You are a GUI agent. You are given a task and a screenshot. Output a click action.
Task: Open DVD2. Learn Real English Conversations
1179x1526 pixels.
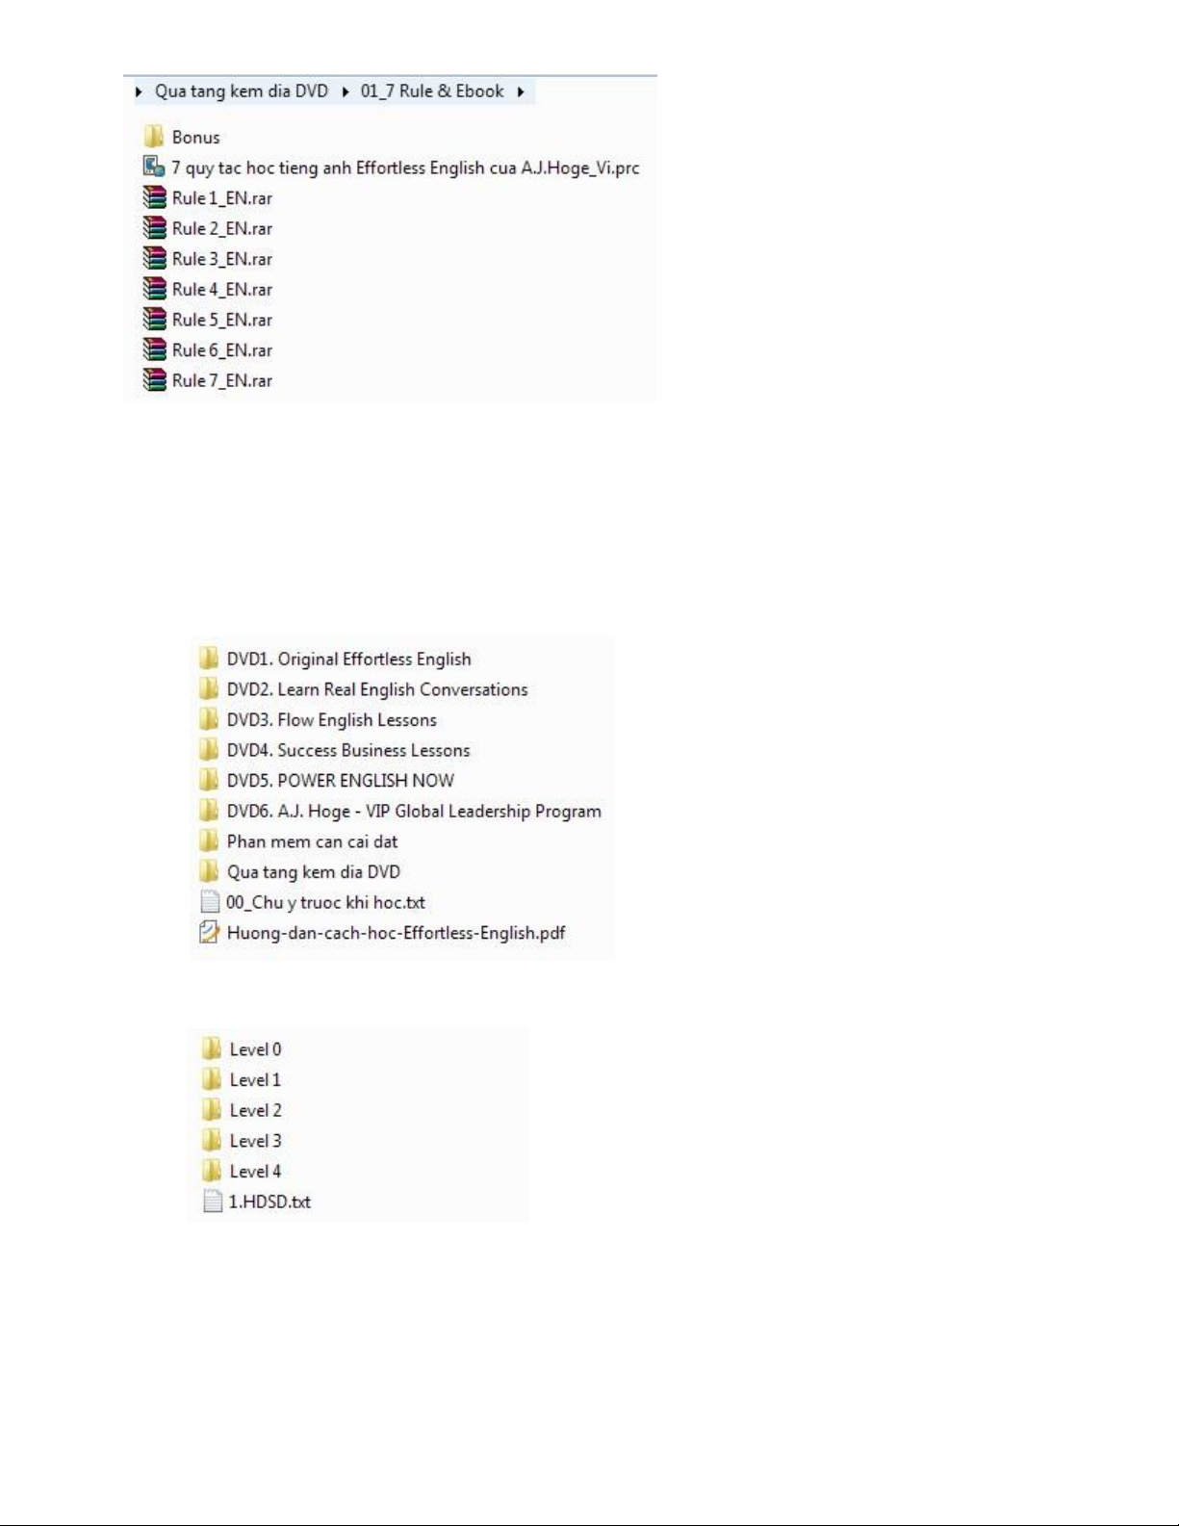tap(377, 689)
